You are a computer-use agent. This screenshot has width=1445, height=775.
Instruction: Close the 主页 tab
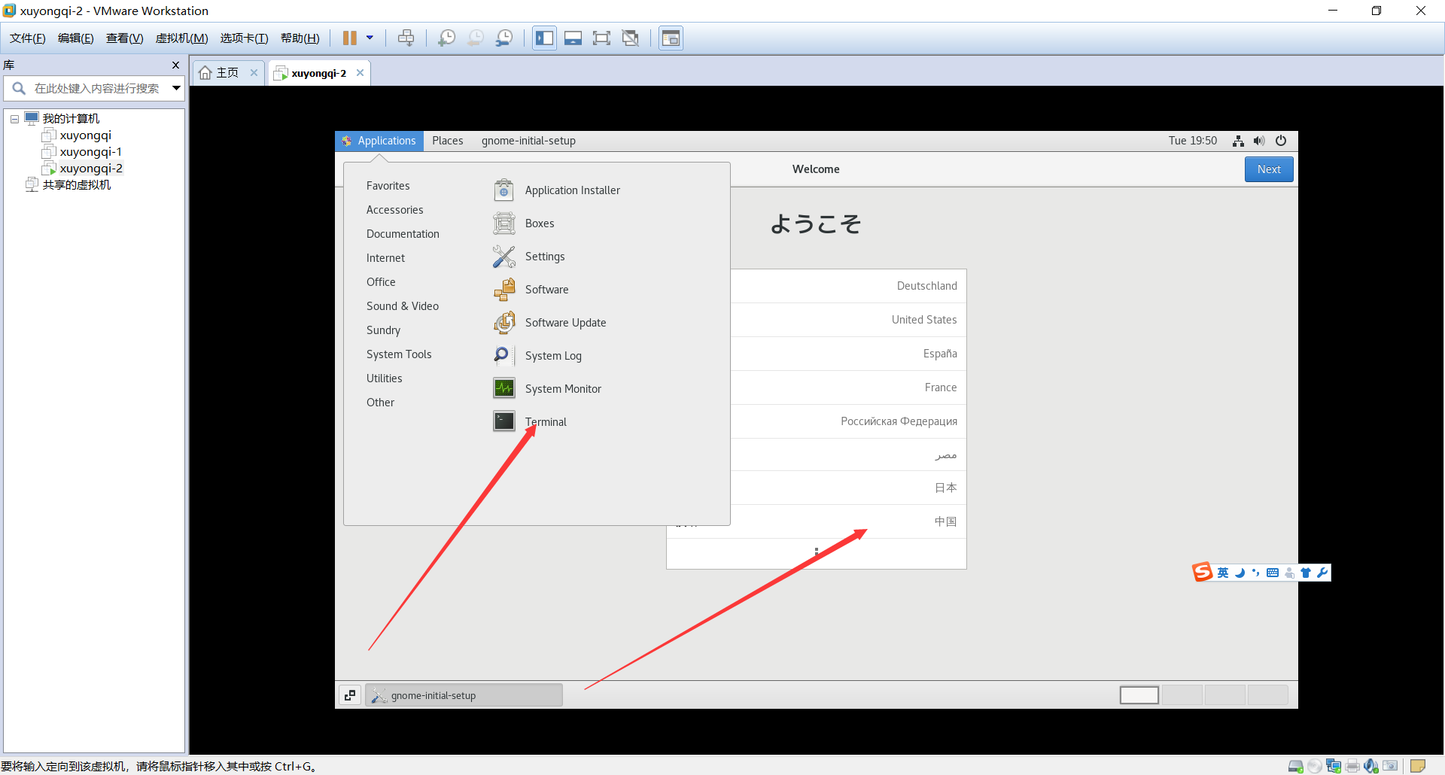point(254,73)
